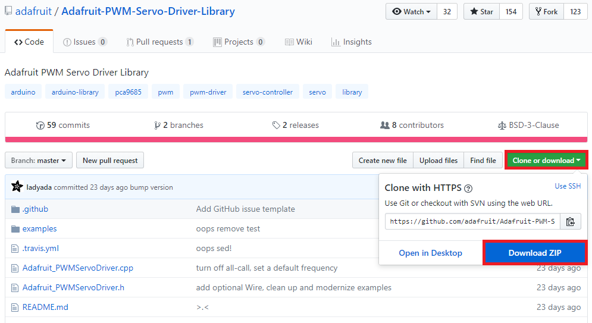Viewport: 592px width, 323px height.
Task: Click the ladyada avatar icon
Action: [17, 187]
